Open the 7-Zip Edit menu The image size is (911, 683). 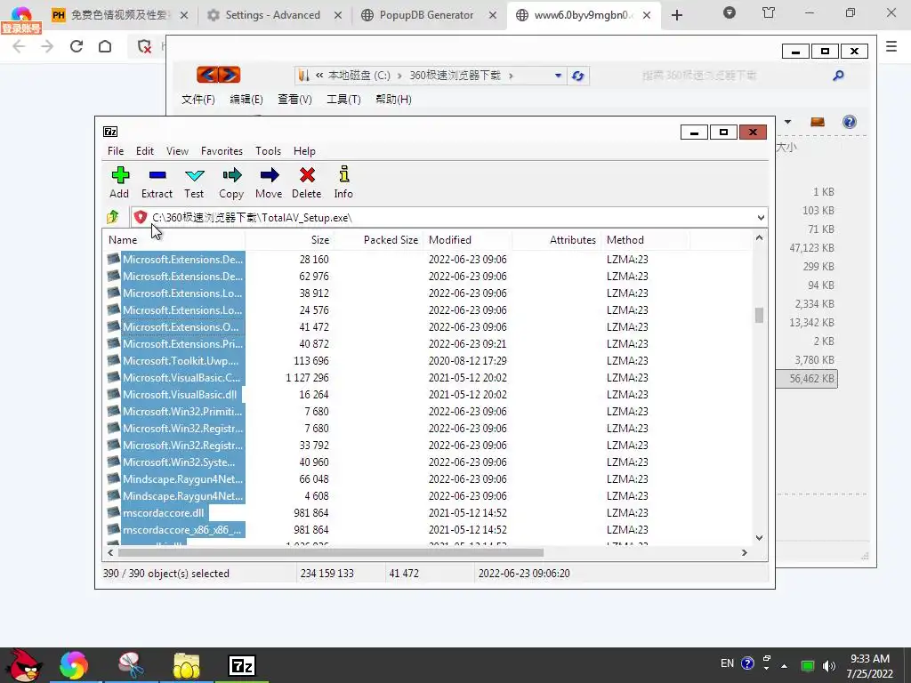(x=145, y=151)
